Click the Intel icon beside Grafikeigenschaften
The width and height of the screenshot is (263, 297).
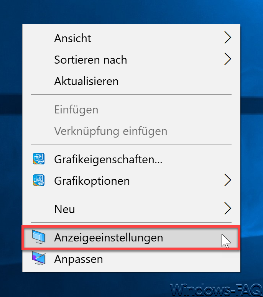[x=39, y=159]
